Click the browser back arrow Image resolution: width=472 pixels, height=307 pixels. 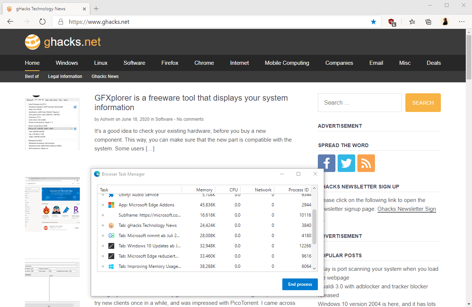[x=10, y=22]
